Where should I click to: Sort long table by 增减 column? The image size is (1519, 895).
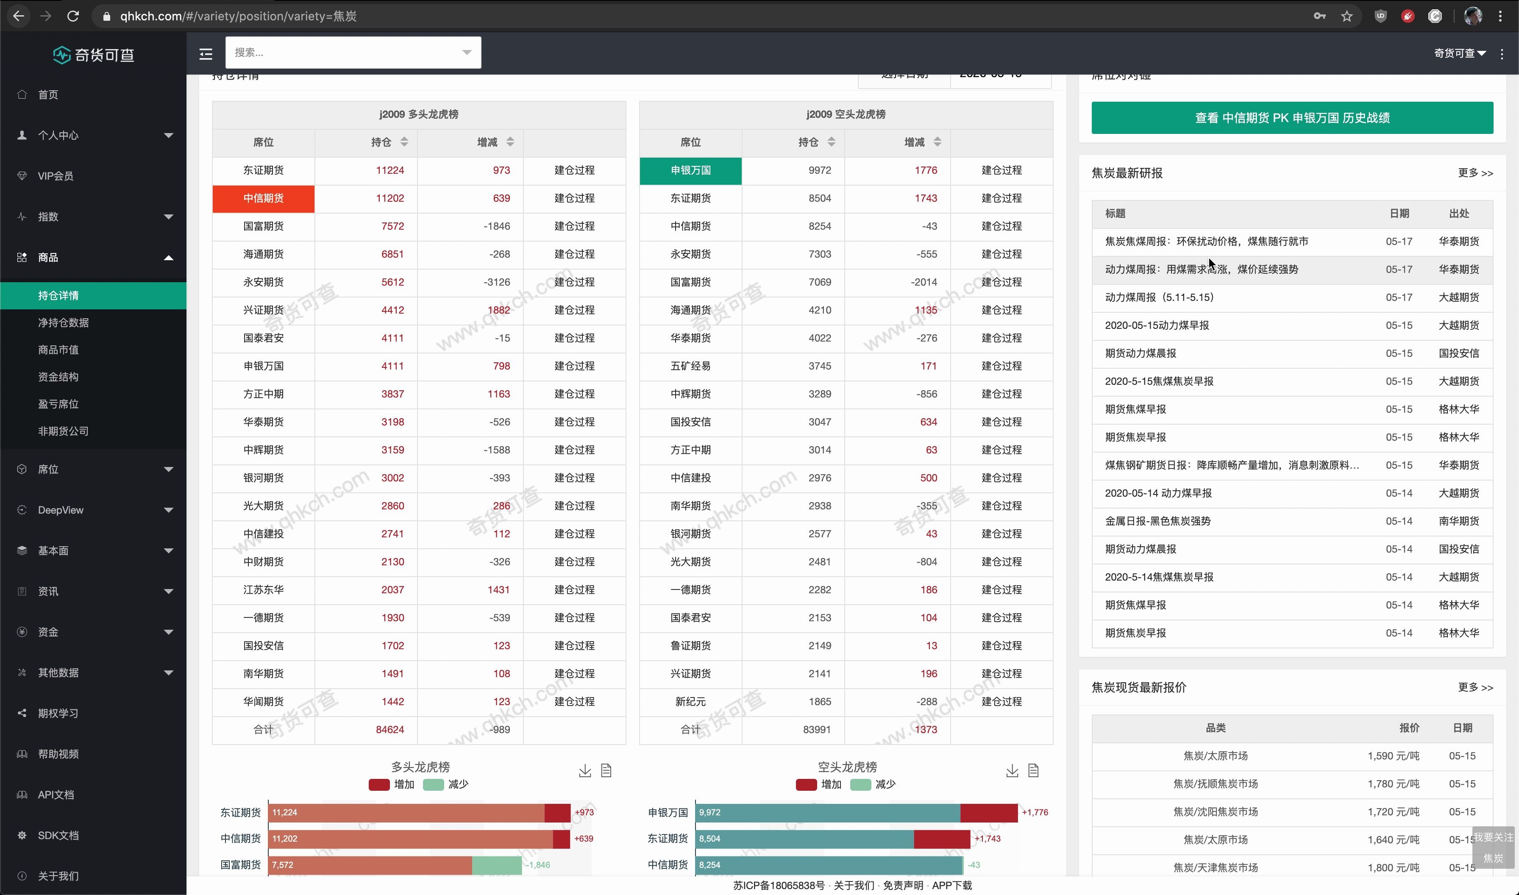tap(510, 142)
